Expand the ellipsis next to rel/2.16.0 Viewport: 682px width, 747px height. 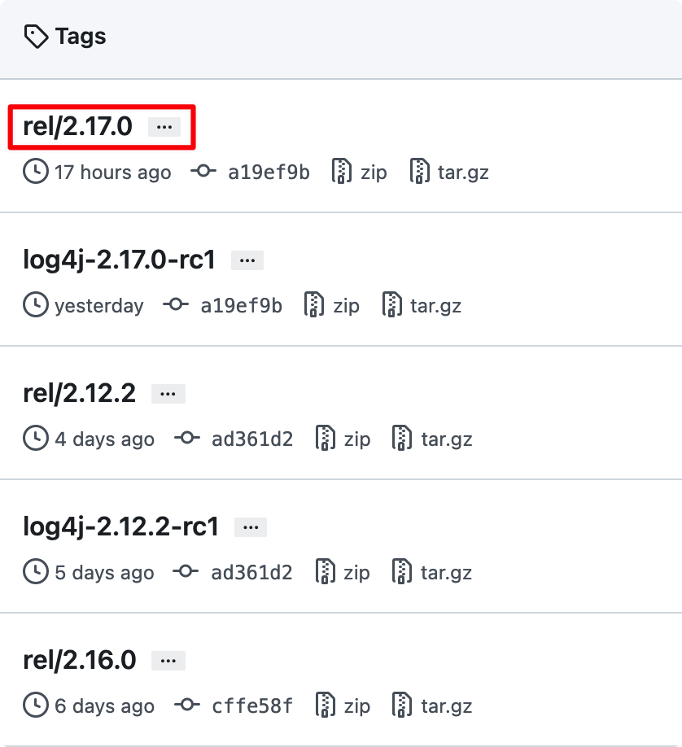coord(168,661)
